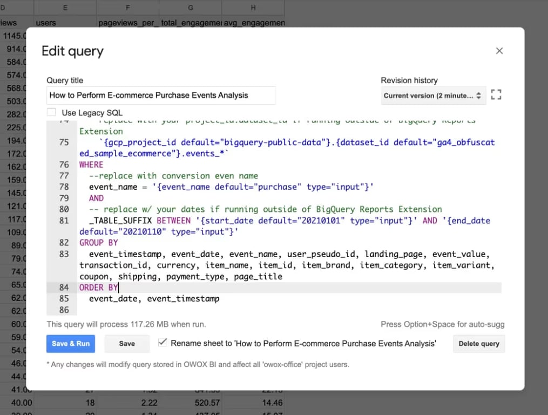Click the Save button
Viewport: 548px width, 415px height.
tap(127, 344)
